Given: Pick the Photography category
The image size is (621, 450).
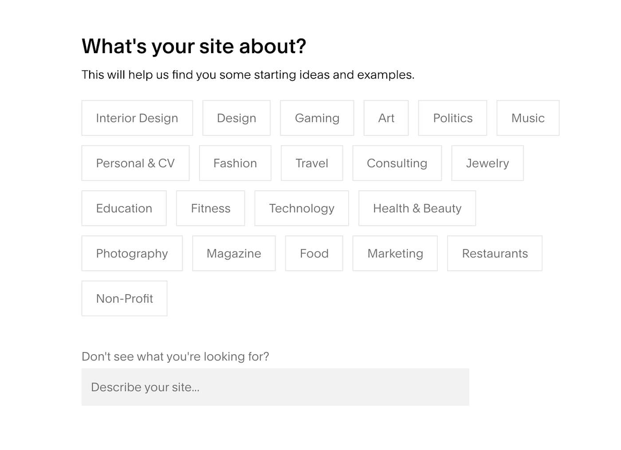Looking at the screenshot, I should click(132, 253).
